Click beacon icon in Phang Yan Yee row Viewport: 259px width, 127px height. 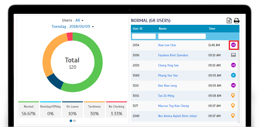click(x=233, y=75)
